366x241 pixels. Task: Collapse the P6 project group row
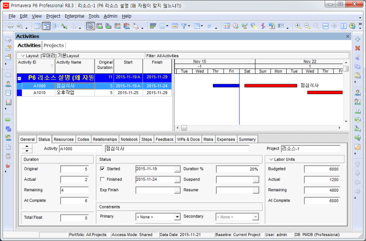click(19, 78)
